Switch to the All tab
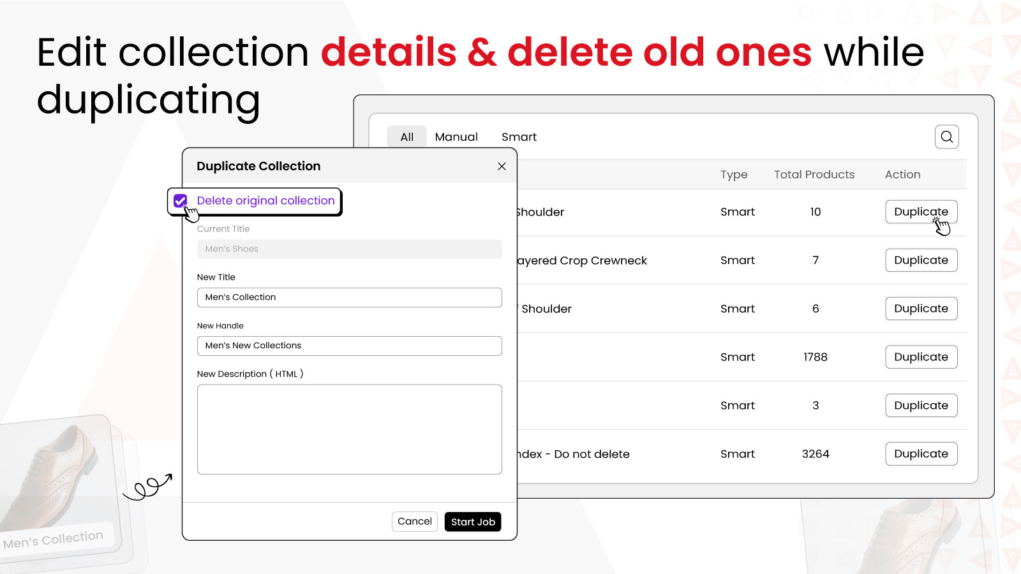The width and height of the screenshot is (1021, 574). [x=406, y=137]
